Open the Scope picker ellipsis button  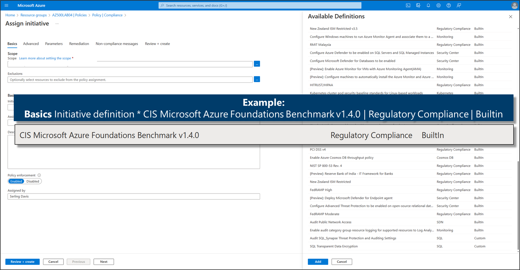click(x=257, y=64)
